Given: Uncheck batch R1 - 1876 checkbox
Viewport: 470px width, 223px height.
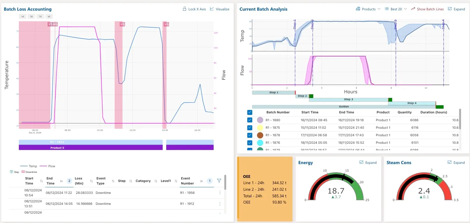Looking at the screenshot, I should pos(250,143).
